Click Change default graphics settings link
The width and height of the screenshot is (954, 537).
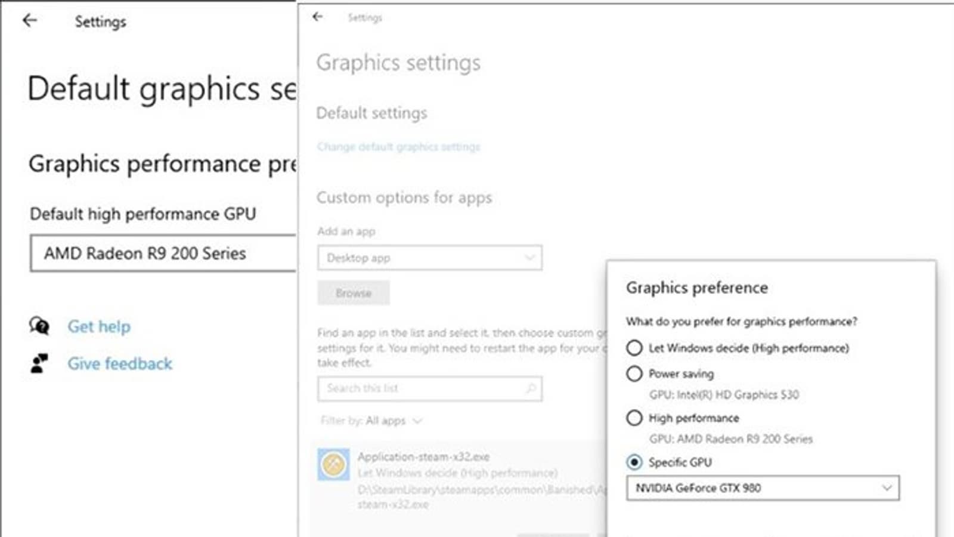[x=398, y=147]
